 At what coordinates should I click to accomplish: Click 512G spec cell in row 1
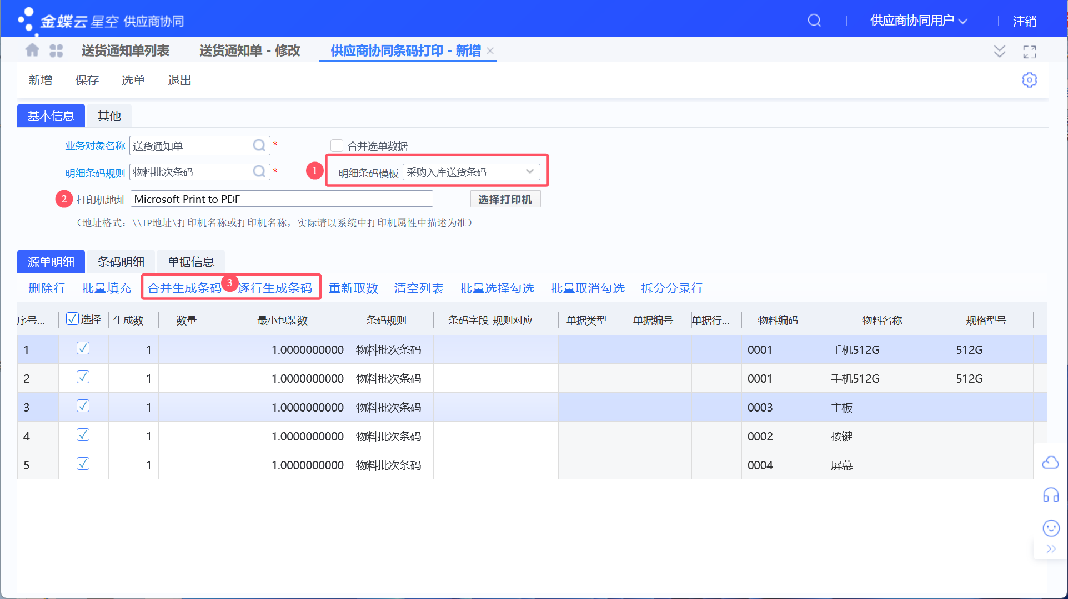[991, 349]
